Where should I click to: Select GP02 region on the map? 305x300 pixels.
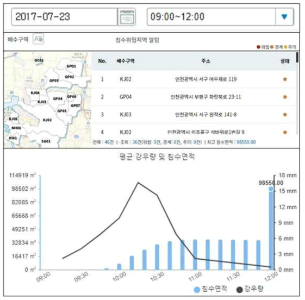pyautogui.click(x=70, y=77)
